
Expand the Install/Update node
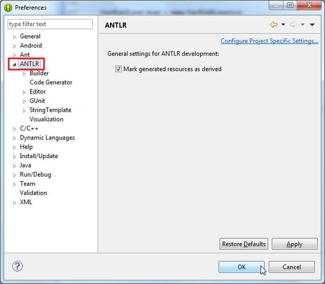click(15, 157)
